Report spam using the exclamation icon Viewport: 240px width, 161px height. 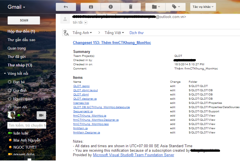(x=110, y=7)
